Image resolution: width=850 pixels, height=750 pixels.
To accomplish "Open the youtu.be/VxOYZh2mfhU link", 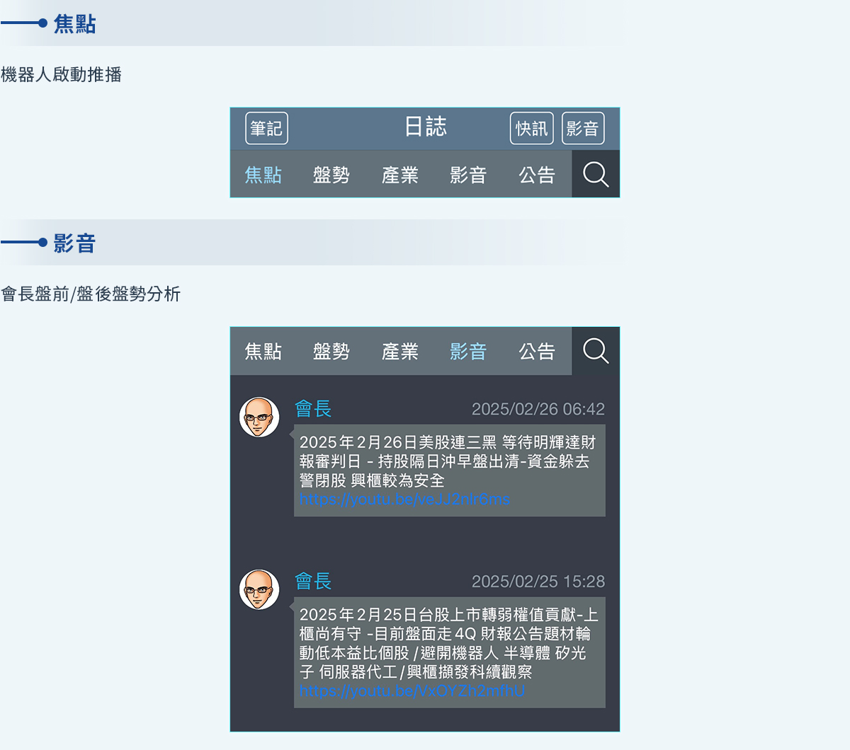I will pyautogui.click(x=412, y=691).
